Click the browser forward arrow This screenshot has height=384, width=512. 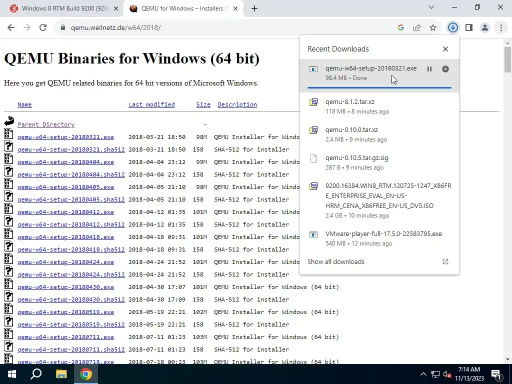click(27, 28)
